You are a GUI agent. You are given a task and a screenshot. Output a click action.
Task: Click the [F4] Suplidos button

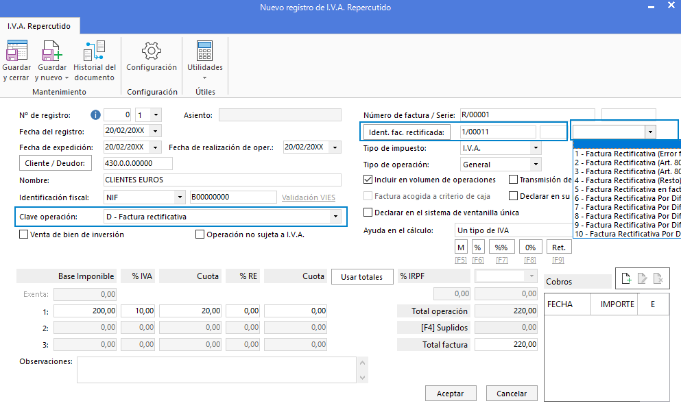pyautogui.click(x=433, y=328)
